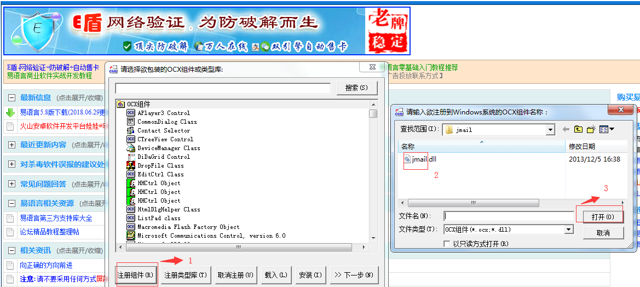Enable 以只读方式打开 checkbox
The image size is (640, 287).
pos(447,244)
